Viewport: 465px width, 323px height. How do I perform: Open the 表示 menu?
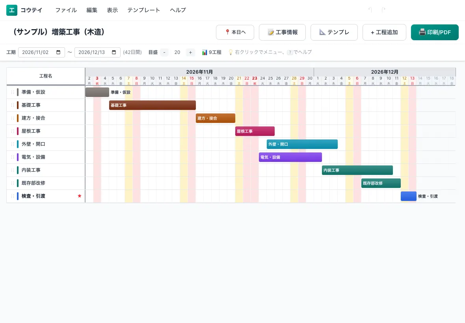pos(112,10)
